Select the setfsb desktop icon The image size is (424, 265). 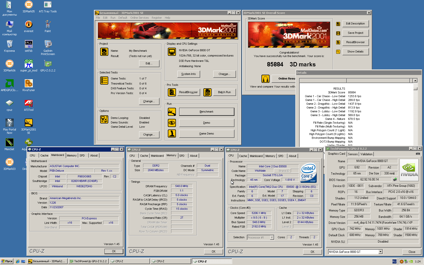point(29,46)
